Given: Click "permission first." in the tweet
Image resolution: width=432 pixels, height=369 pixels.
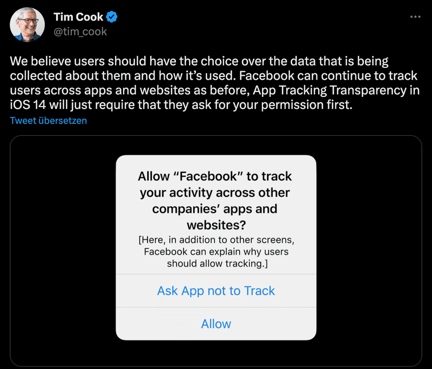Looking at the screenshot, I should (307, 105).
